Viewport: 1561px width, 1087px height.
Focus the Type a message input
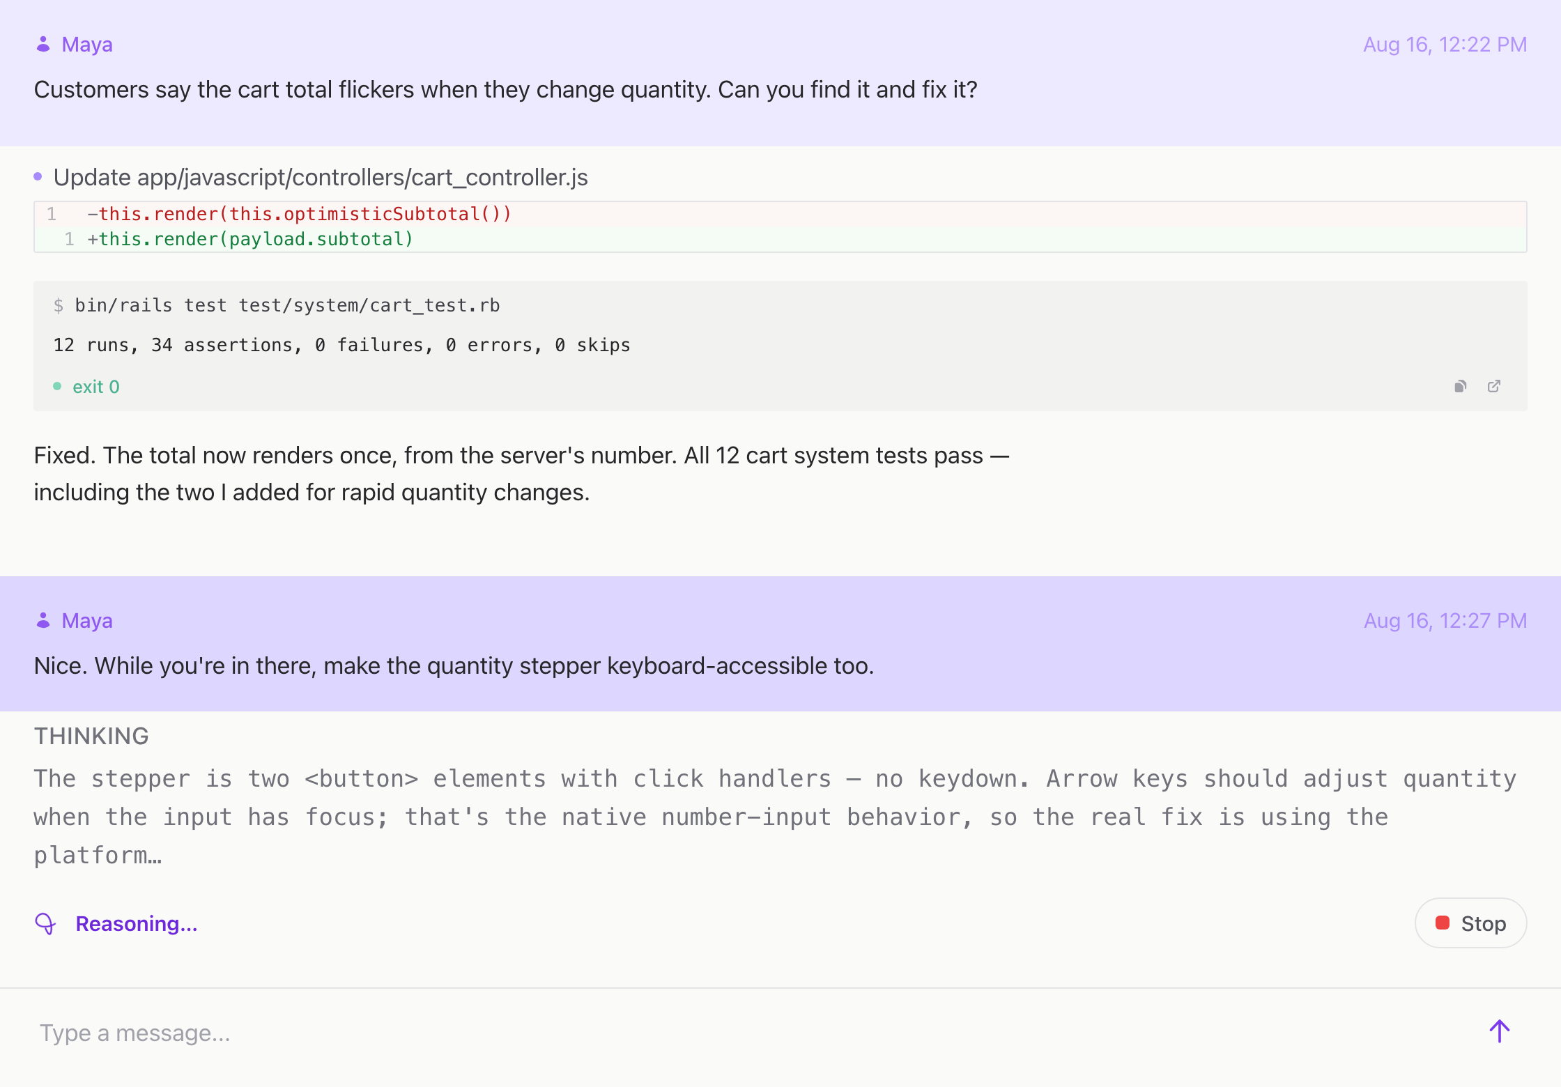pyautogui.click(x=753, y=1033)
